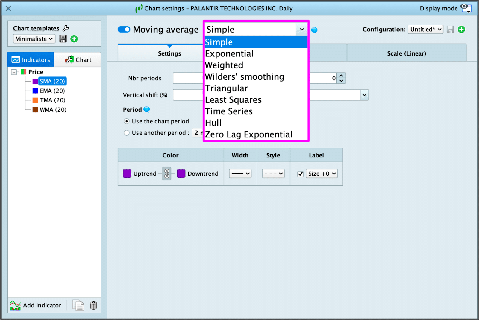Open the Scale (Linear) tab
The image size is (479, 320).
click(406, 53)
